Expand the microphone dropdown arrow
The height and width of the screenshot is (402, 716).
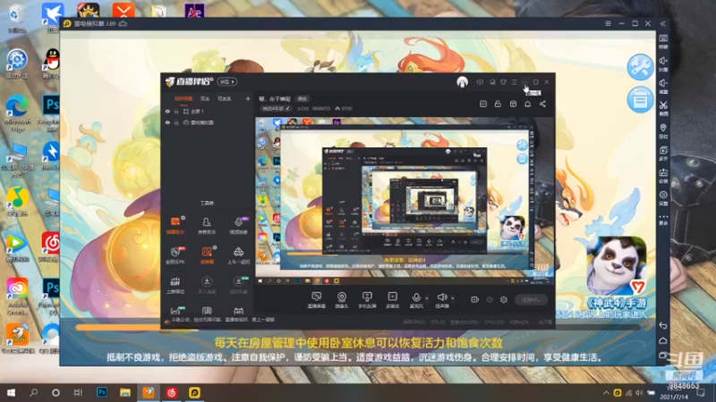pyautogui.click(x=427, y=298)
